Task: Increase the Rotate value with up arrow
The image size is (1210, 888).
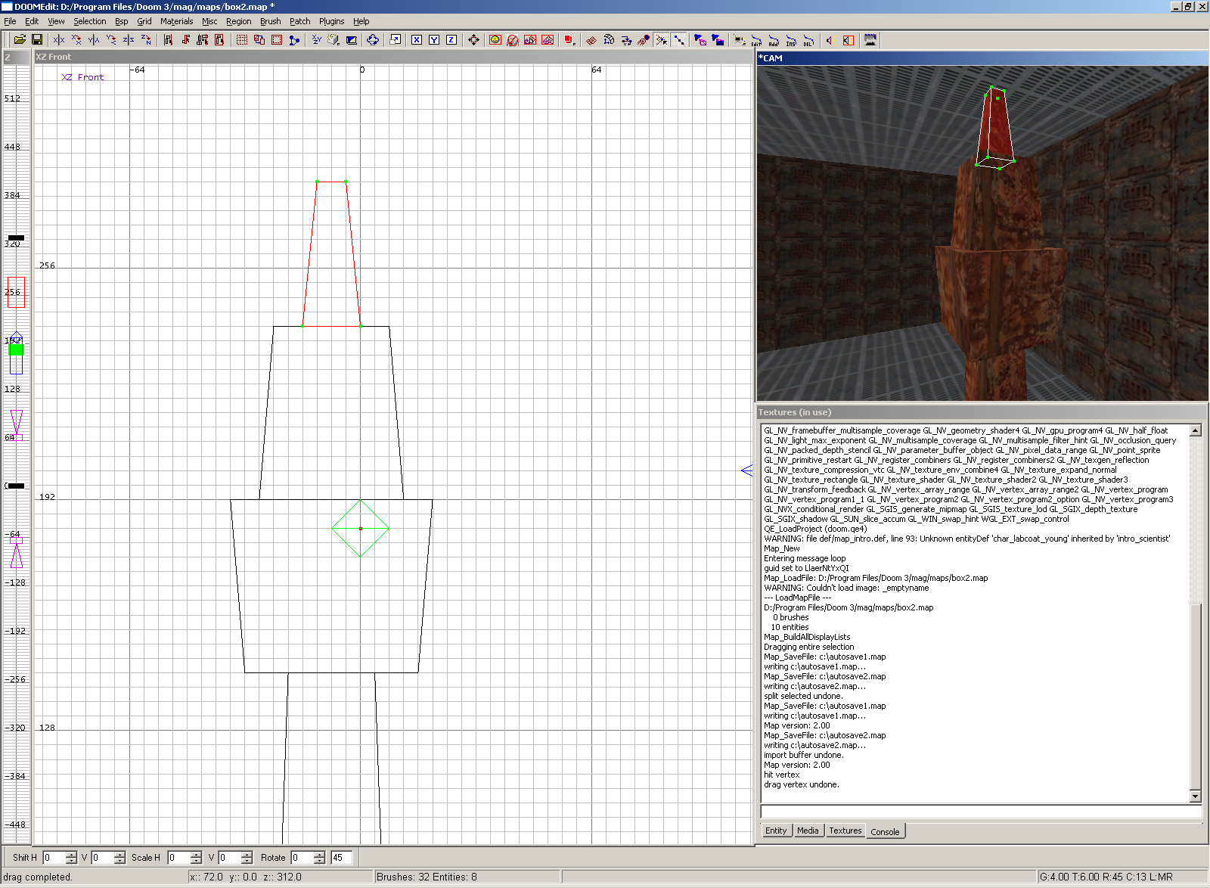Action: 319,854
